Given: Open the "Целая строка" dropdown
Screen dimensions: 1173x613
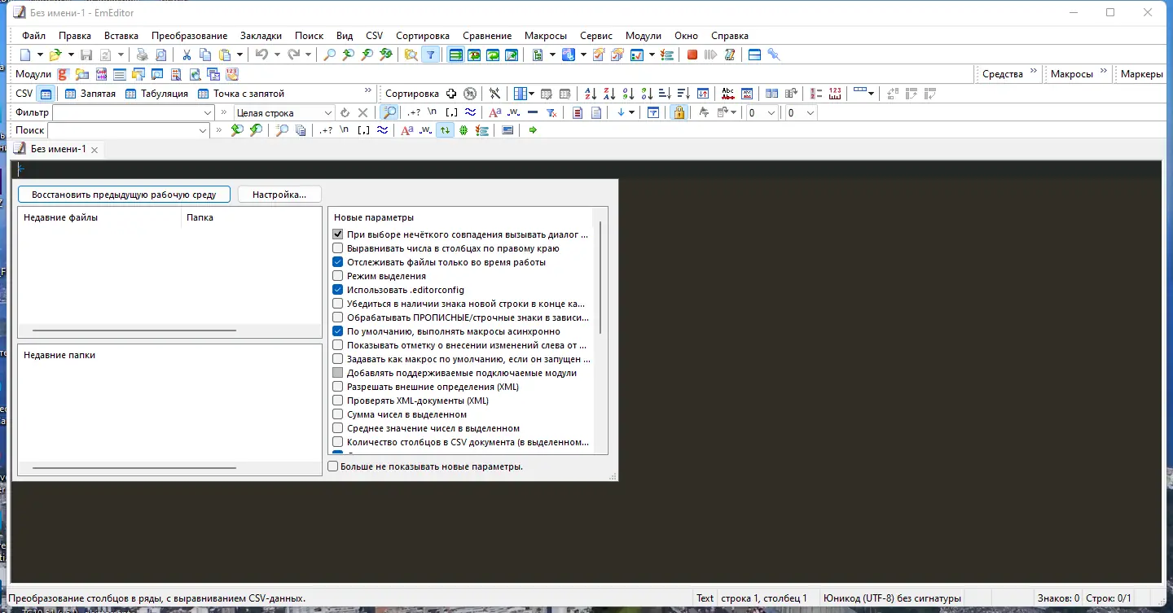Looking at the screenshot, I should (x=328, y=113).
